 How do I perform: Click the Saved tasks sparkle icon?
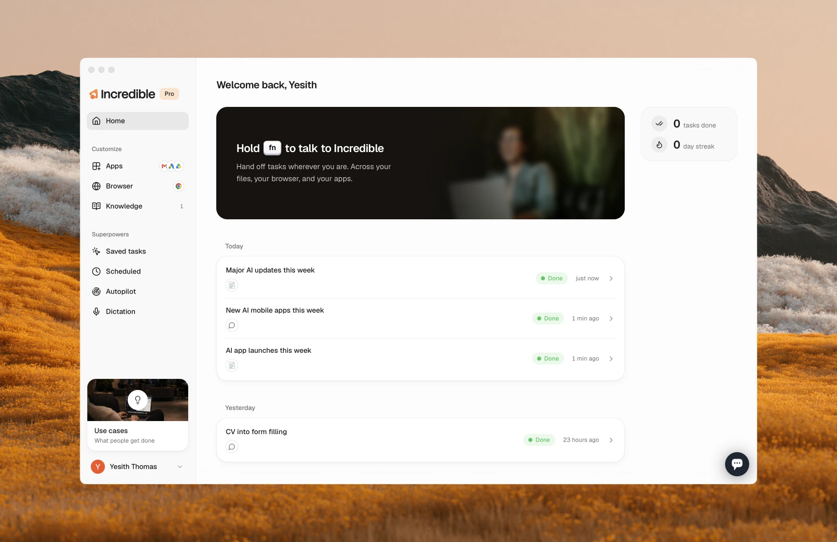(96, 251)
